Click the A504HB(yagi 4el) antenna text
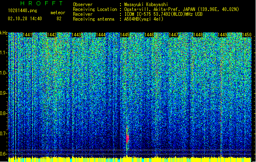256x162 pixels. coord(144,19)
